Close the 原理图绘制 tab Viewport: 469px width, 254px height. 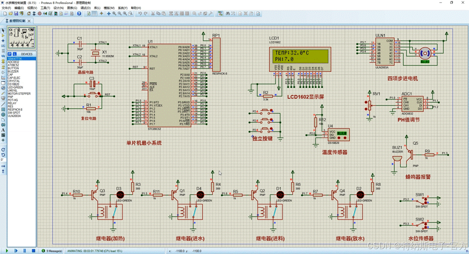pos(29,21)
